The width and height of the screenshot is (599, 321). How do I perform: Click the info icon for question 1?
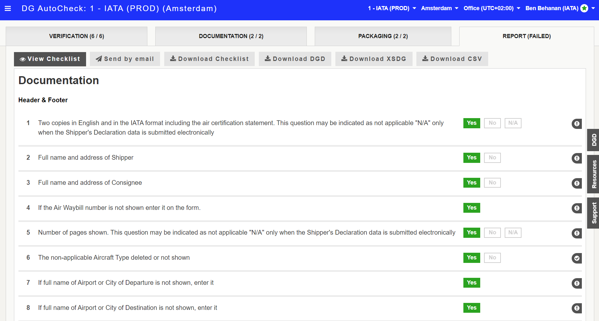577,124
